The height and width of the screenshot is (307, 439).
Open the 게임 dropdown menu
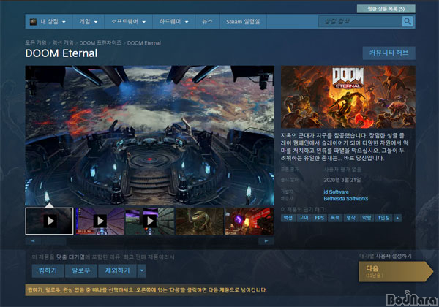pos(89,21)
